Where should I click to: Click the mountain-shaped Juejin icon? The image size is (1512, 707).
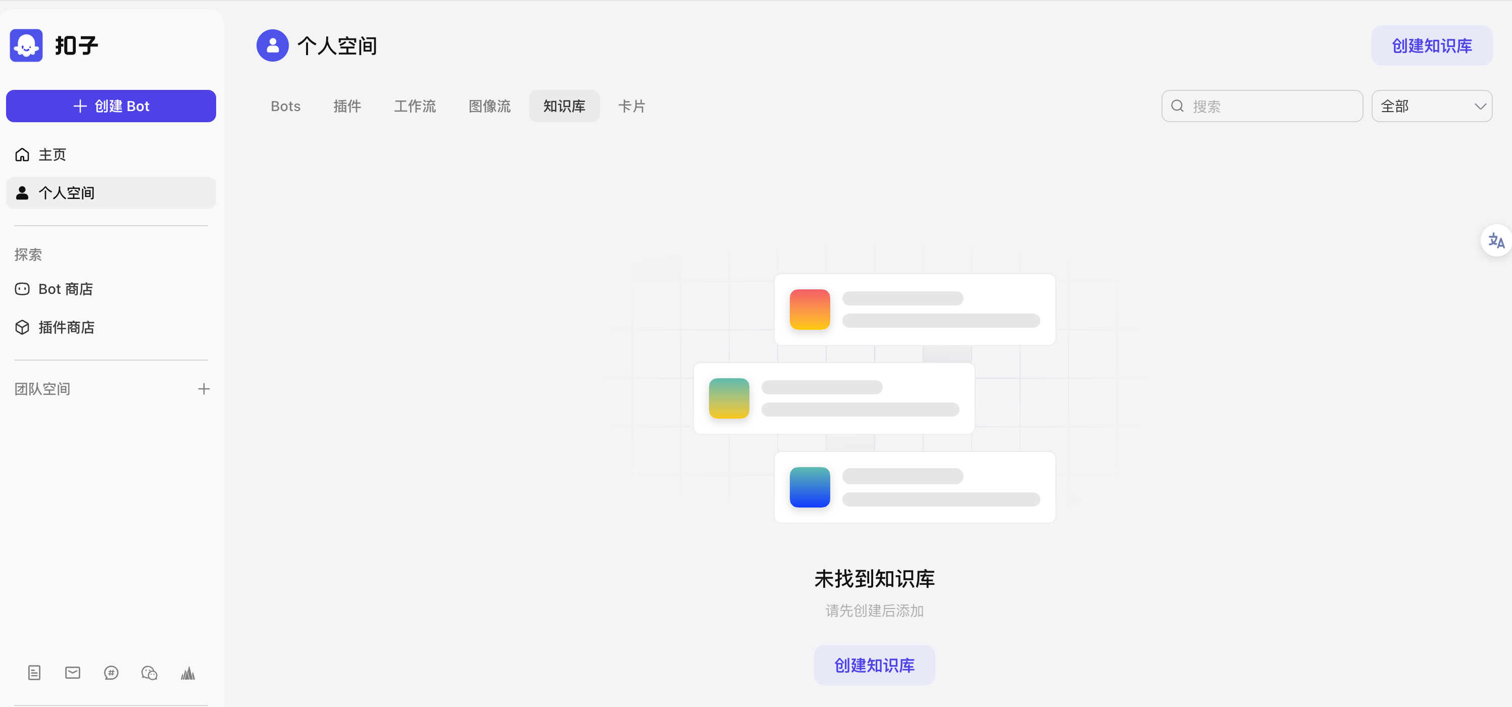pyautogui.click(x=188, y=672)
